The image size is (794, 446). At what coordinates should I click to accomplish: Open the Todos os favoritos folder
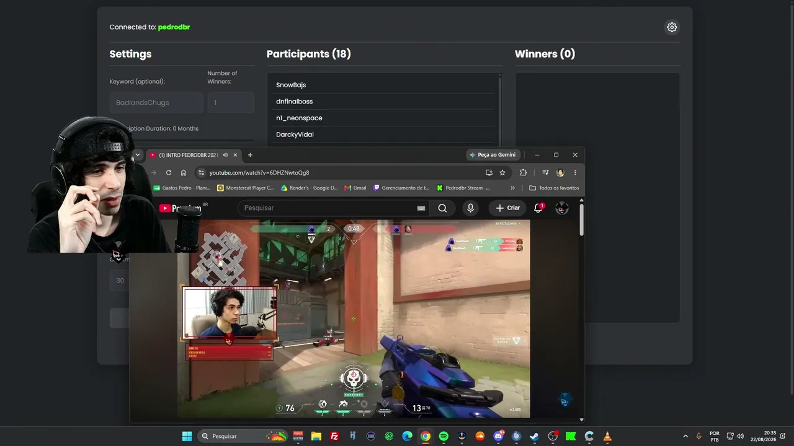pos(554,188)
